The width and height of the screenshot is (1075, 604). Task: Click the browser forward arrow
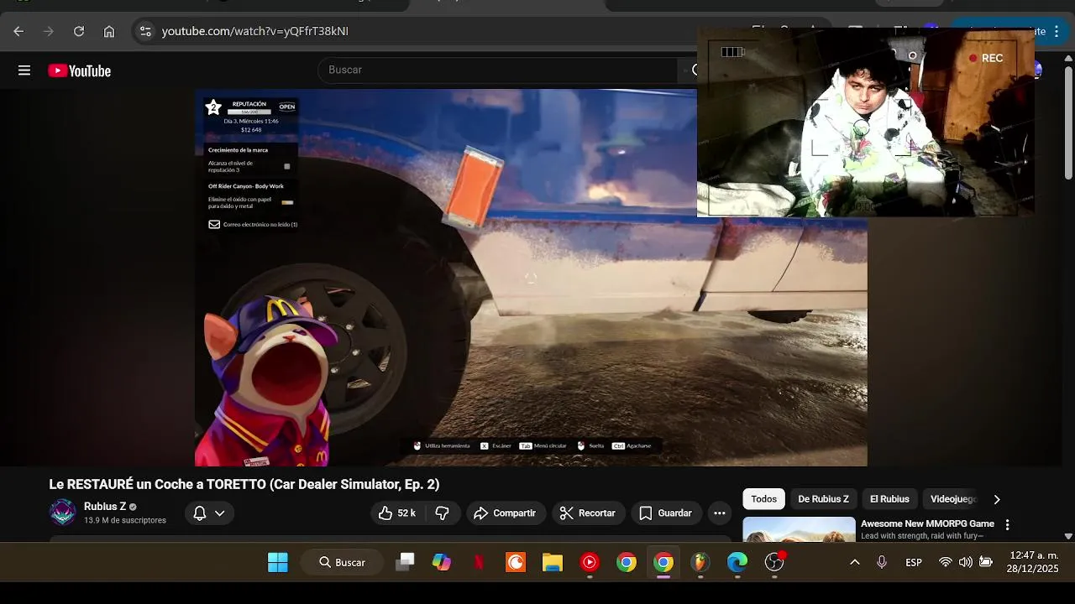pos(49,31)
